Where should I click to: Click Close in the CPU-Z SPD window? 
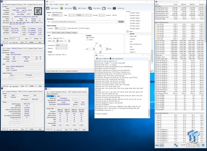(84, 130)
